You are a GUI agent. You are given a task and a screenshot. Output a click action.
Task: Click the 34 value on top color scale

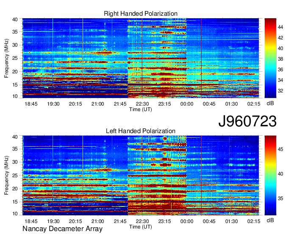(280, 80)
